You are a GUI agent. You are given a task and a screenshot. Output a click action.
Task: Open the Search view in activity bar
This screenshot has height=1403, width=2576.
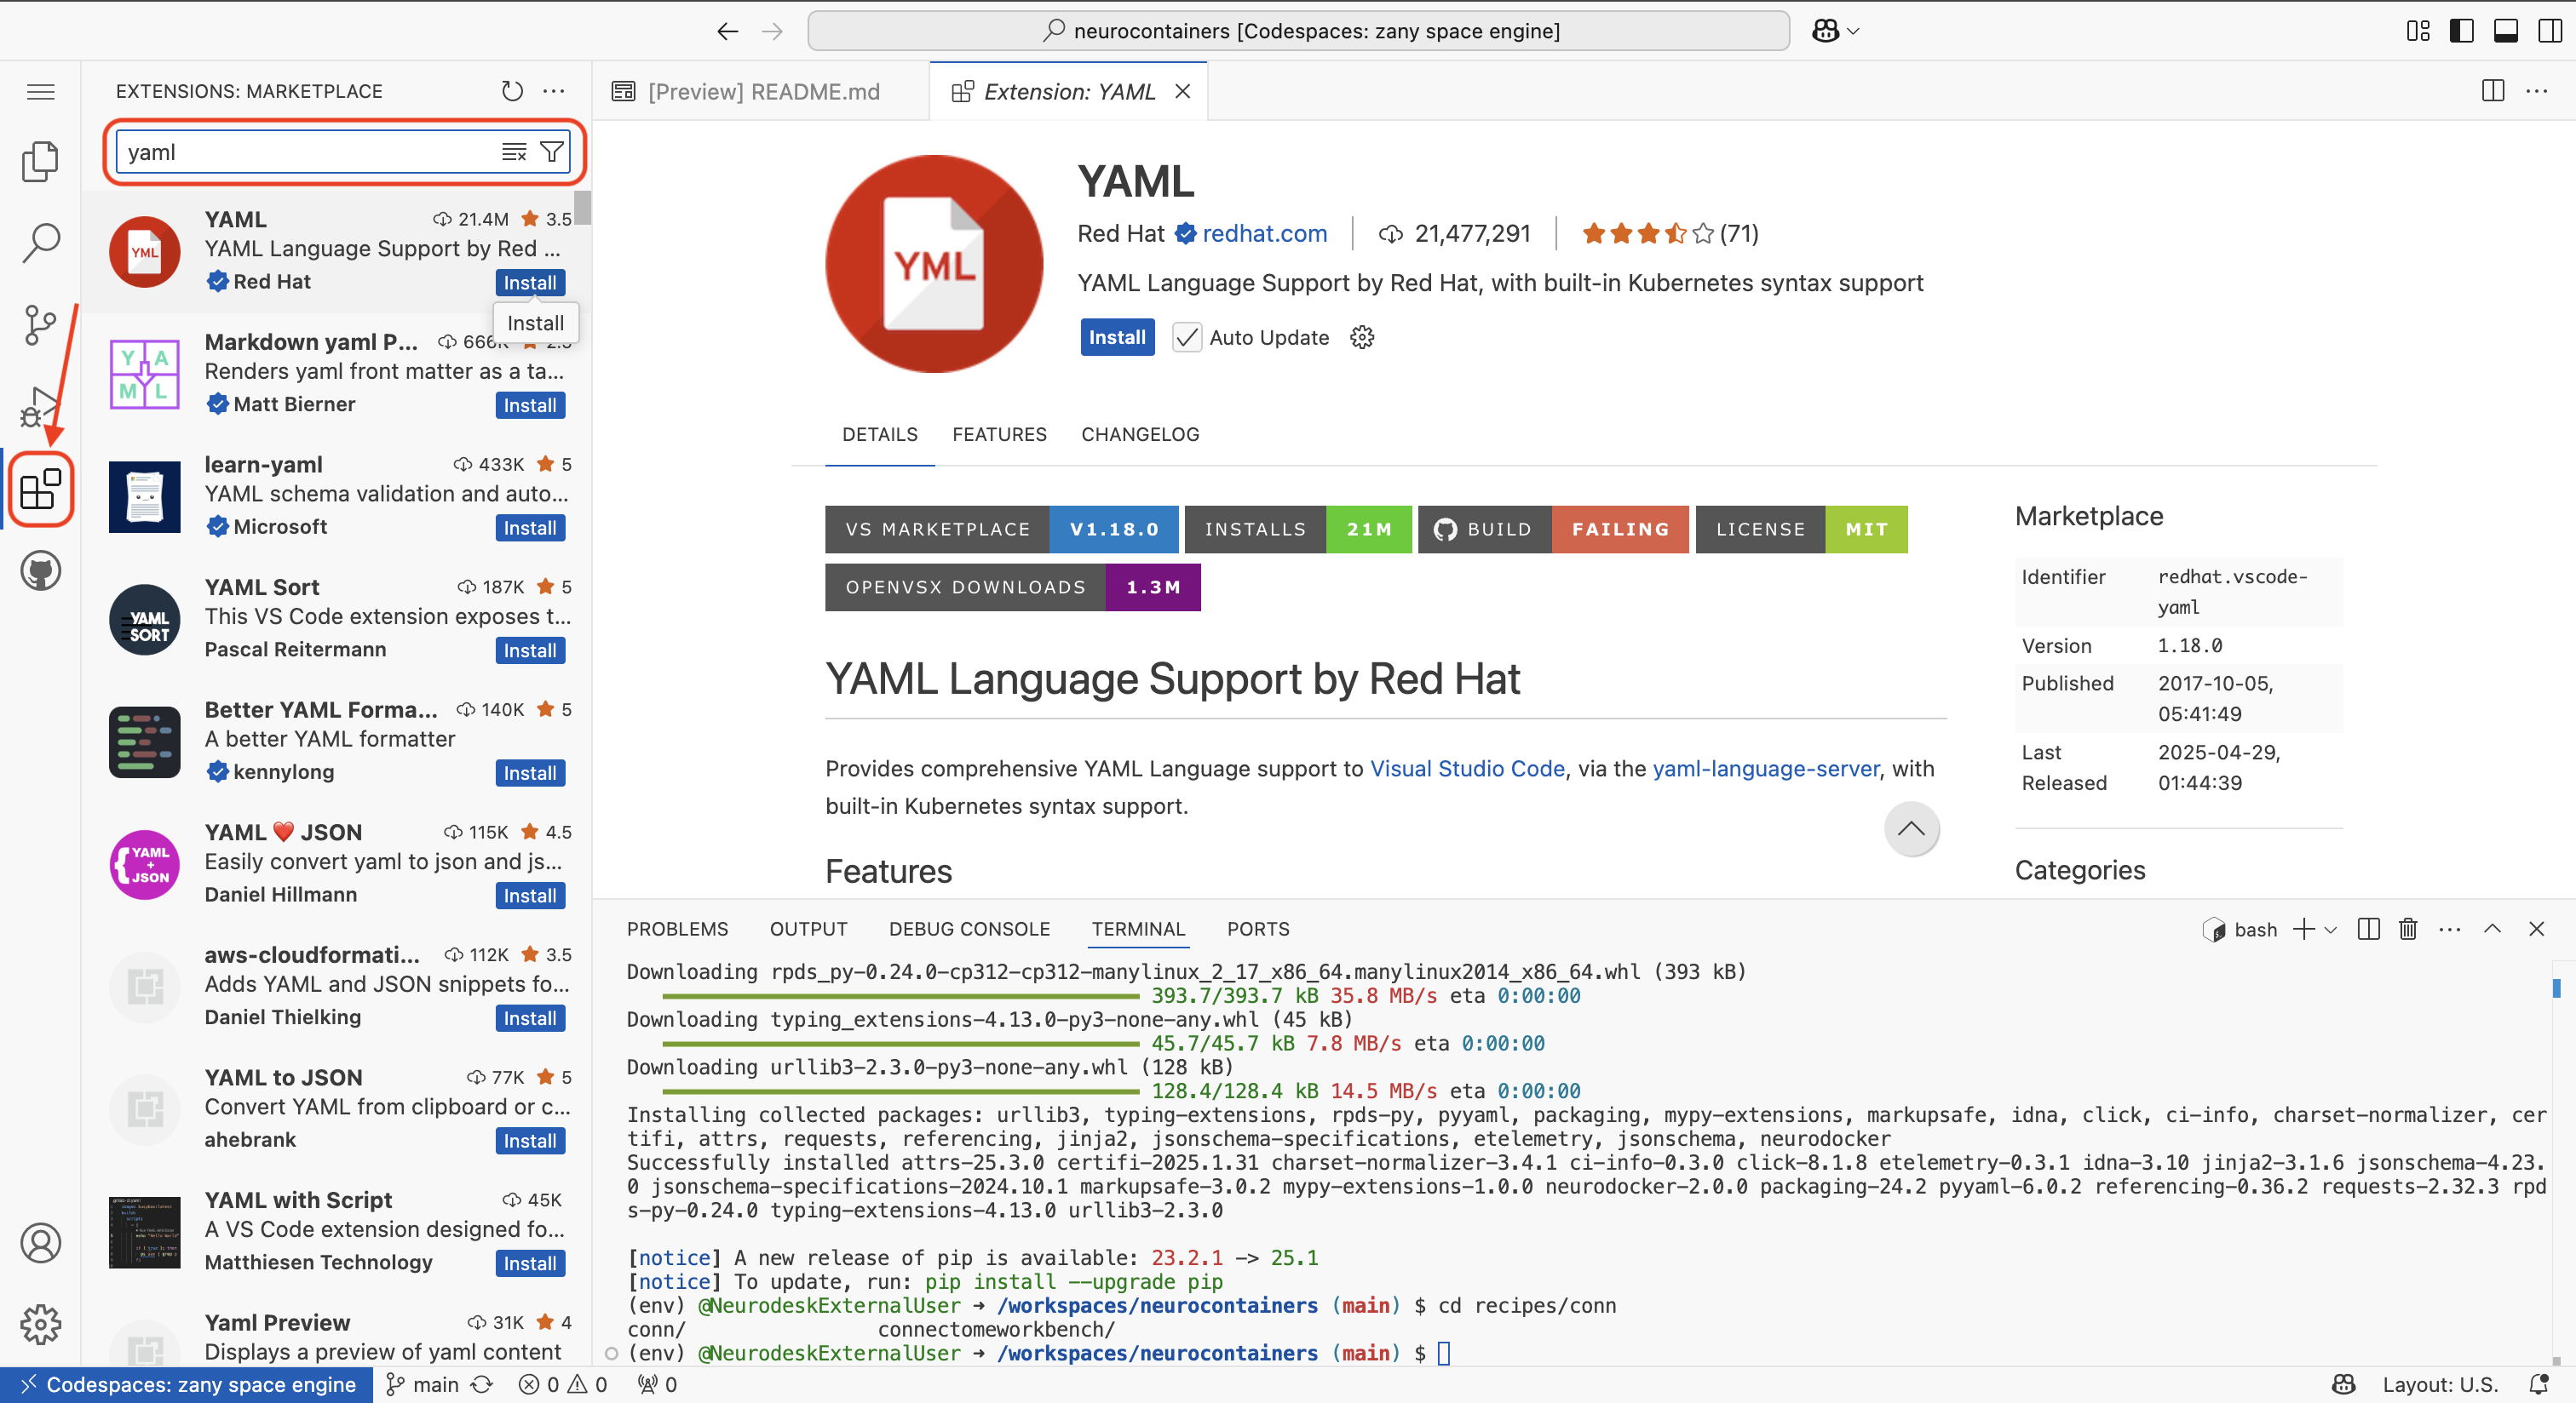click(40, 242)
